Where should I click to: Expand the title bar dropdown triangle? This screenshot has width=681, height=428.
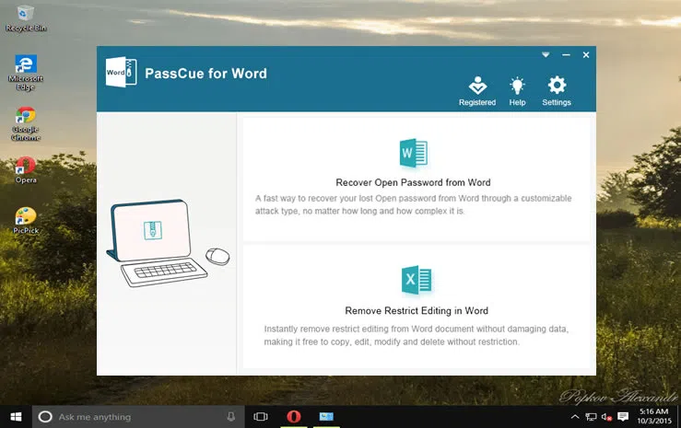pos(546,54)
